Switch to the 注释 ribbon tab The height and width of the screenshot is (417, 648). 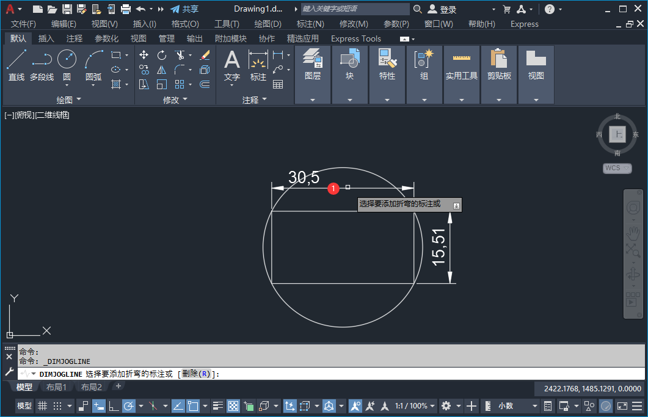tap(75, 38)
